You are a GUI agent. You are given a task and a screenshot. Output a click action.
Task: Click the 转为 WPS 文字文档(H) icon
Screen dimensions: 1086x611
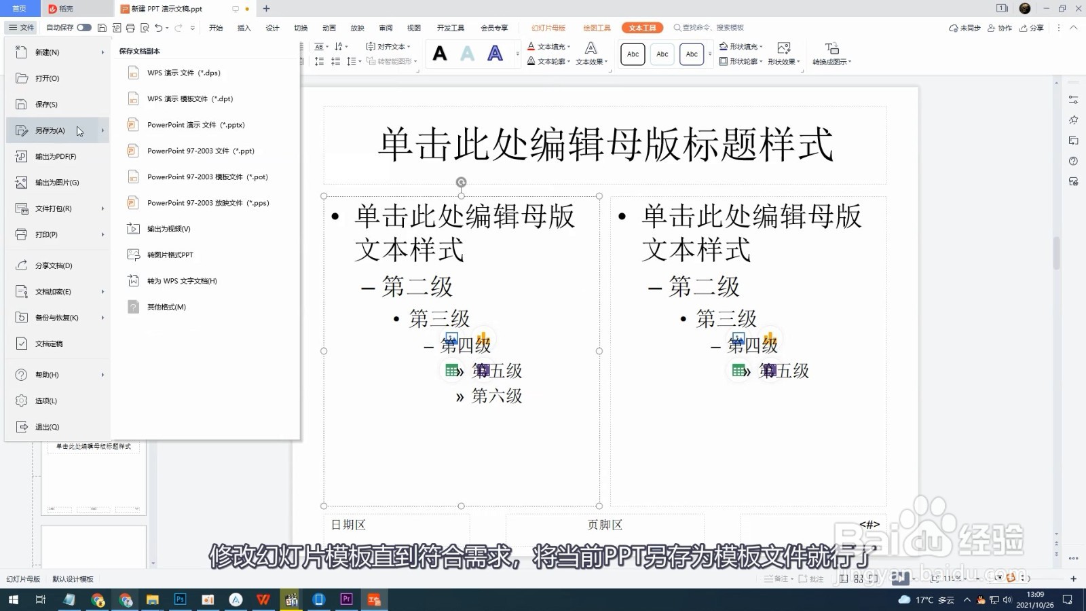(134, 280)
